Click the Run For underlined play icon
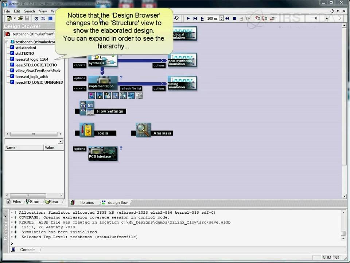350x263 pixels. (x=202, y=19)
